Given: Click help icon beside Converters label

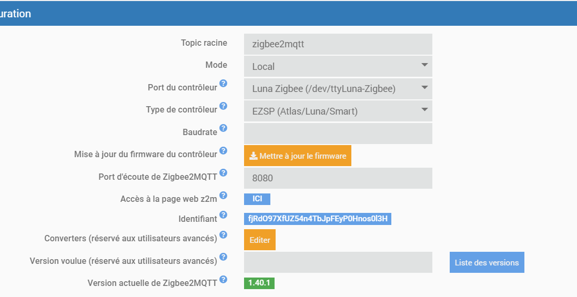Looking at the screenshot, I should pyautogui.click(x=223, y=235).
